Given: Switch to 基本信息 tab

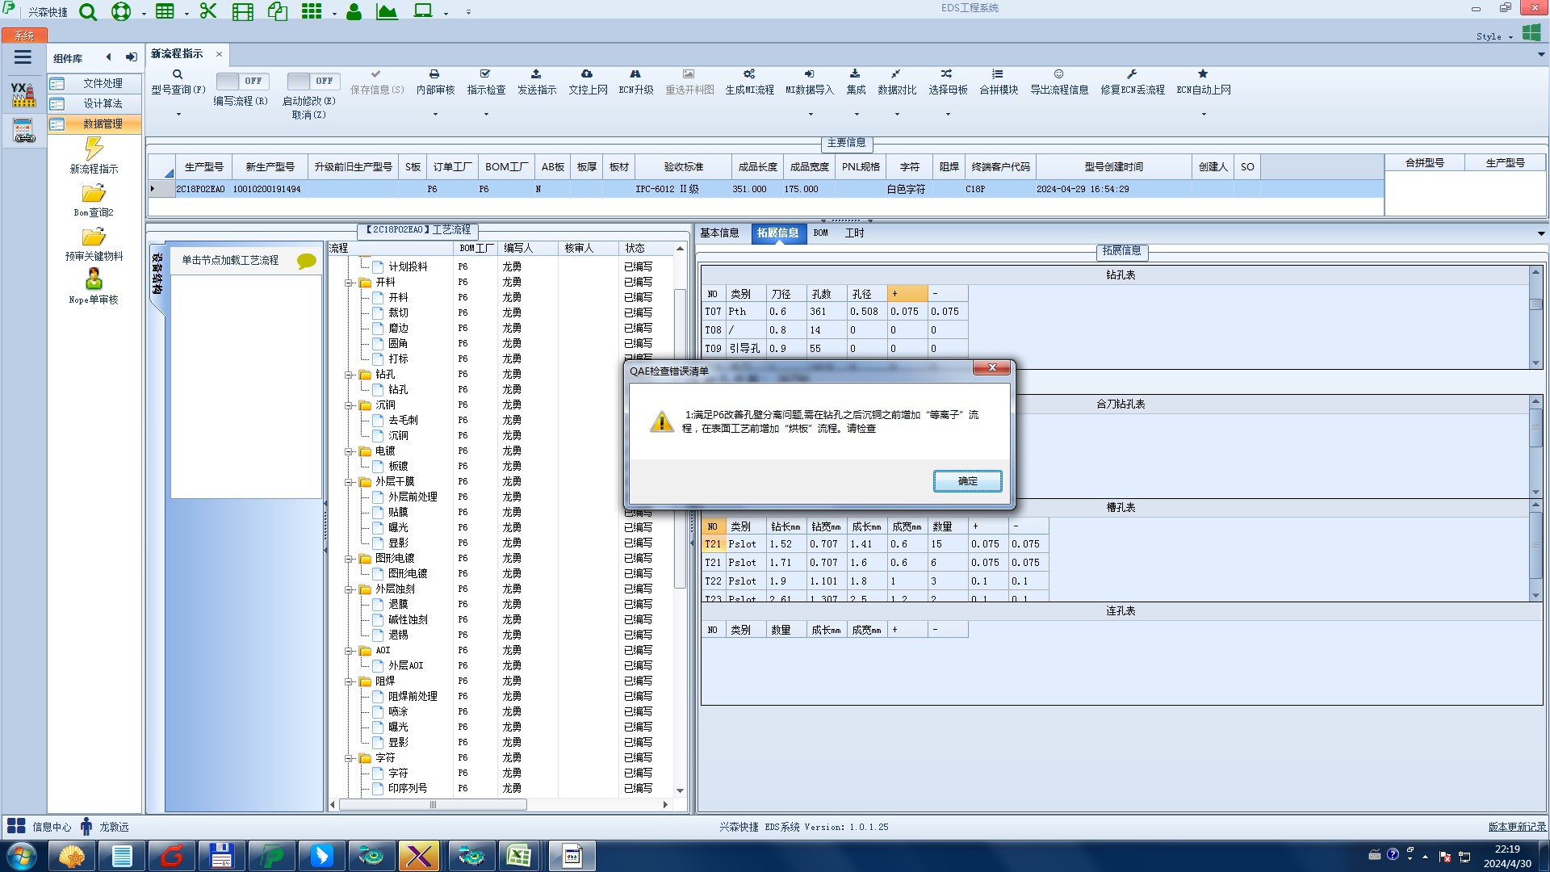Looking at the screenshot, I should click(718, 233).
